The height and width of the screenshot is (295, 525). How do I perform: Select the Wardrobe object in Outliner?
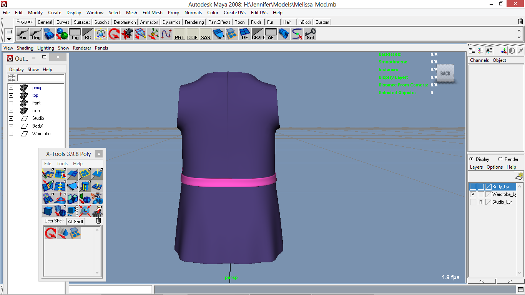[41, 134]
